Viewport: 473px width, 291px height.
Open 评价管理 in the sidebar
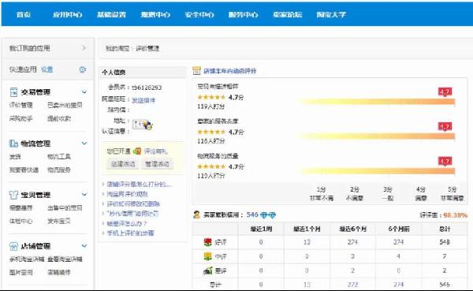point(20,105)
